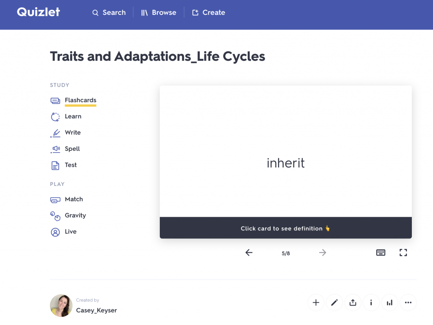Advance to next card with right arrow

[x=323, y=252]
